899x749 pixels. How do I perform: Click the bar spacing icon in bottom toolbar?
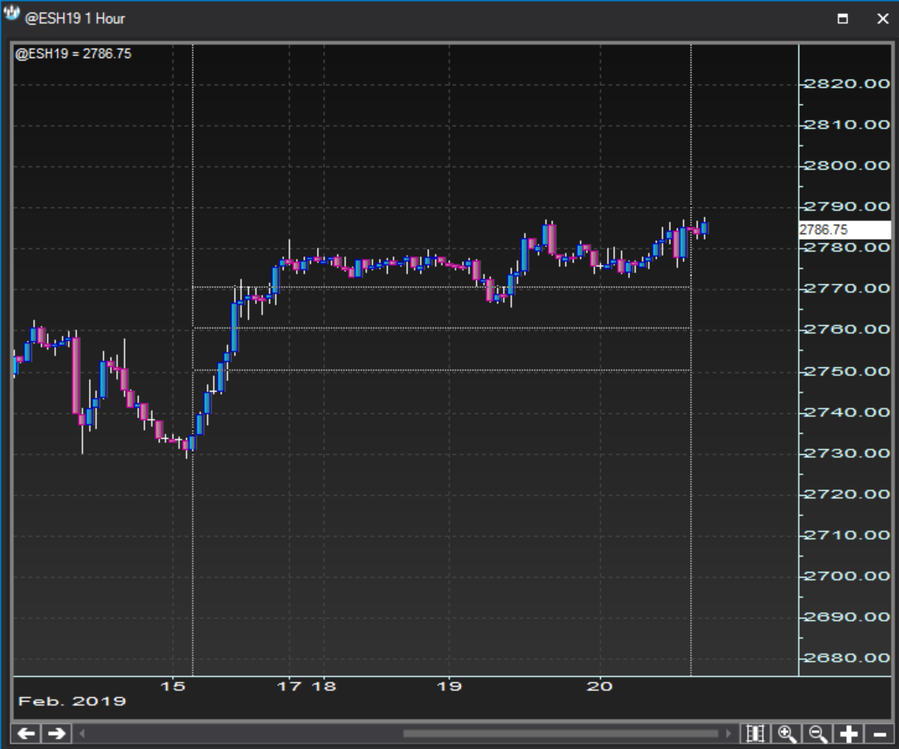(x=754, y=733)
